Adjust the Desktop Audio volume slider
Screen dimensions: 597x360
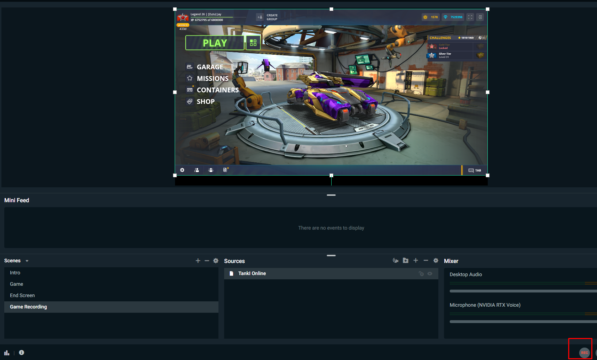523,291
